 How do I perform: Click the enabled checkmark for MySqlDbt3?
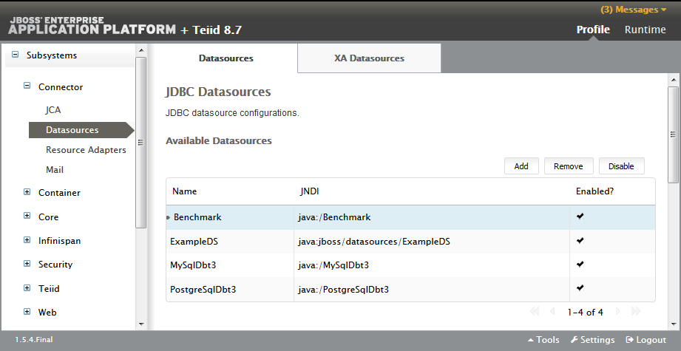580,264
